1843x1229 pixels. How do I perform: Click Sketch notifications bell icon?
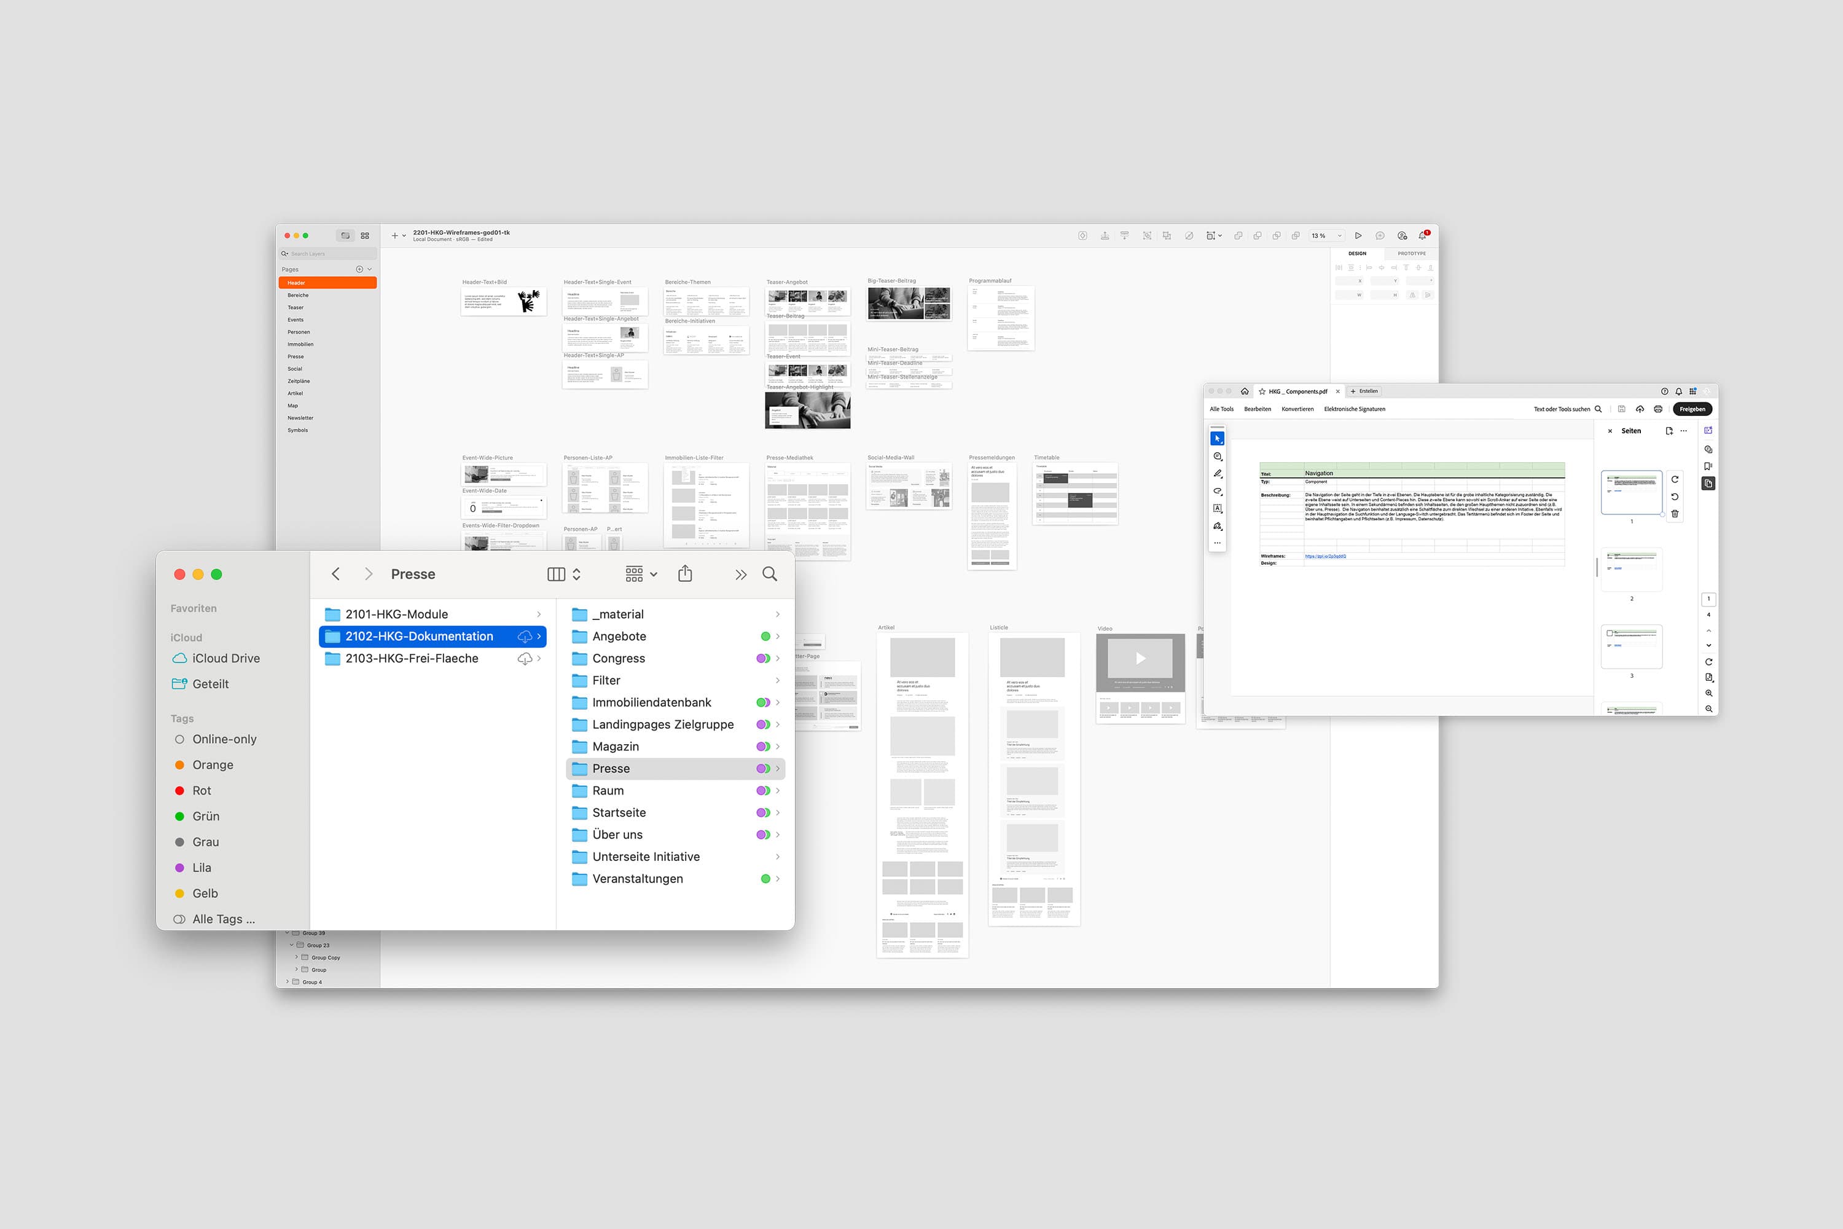pos(1422,236)
